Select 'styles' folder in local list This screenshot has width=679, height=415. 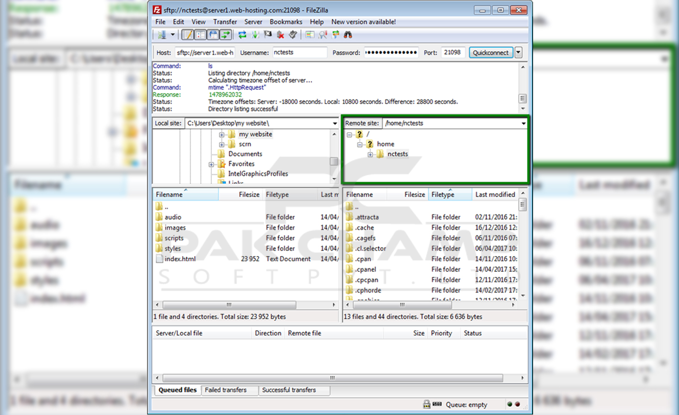pyautogui.click(x=173, y=248)
